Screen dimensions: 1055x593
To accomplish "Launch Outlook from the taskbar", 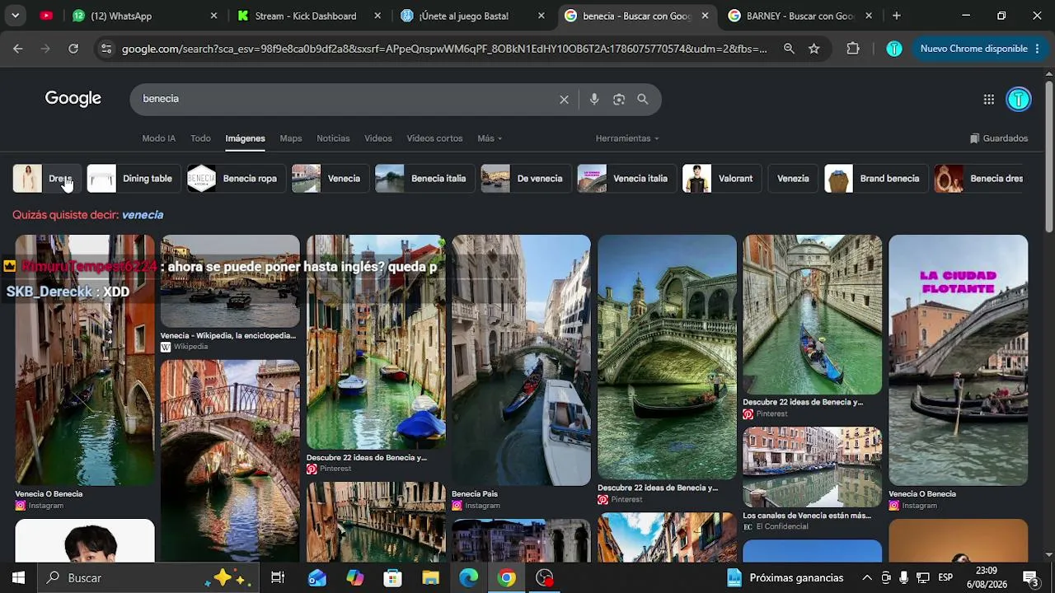I will point(317,577).
